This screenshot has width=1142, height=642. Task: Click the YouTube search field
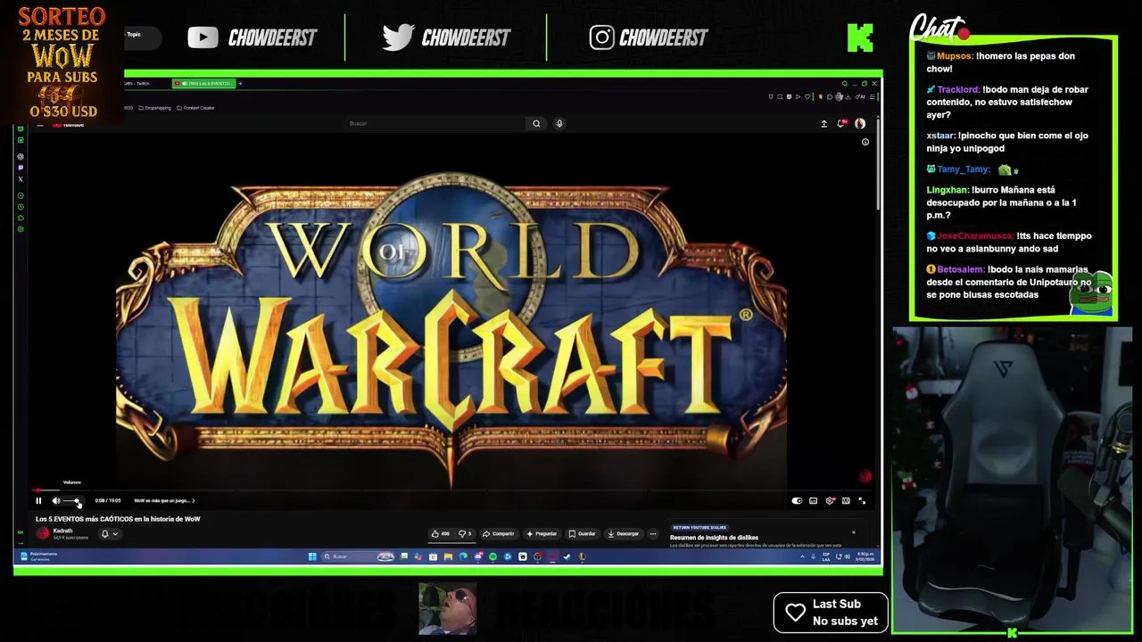437,124
